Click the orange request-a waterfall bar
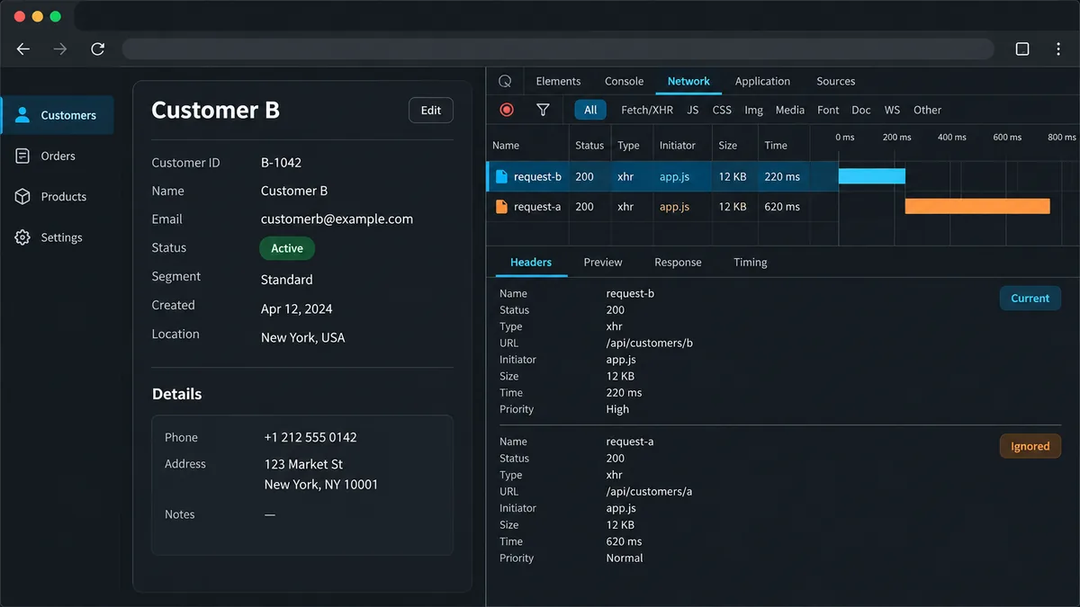 pos(977,206)
